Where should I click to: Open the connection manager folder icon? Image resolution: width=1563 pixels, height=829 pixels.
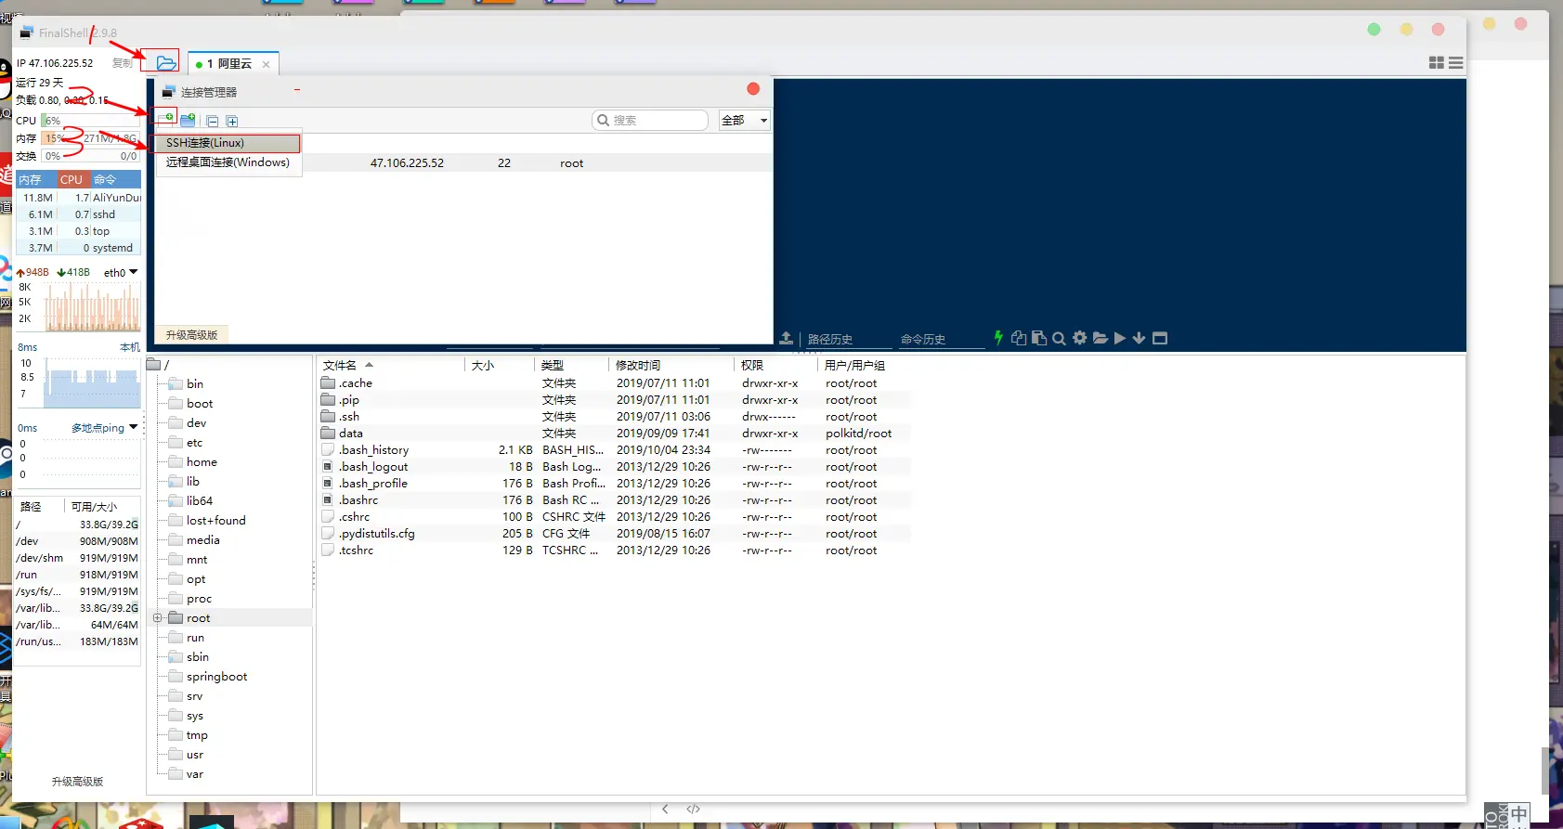point(165,63)
